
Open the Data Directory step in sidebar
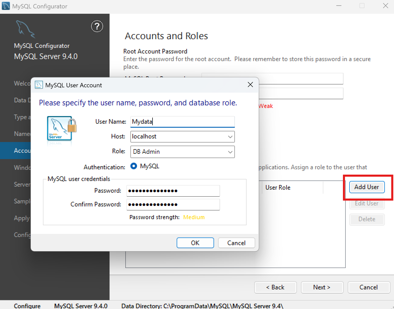[22, 100]
